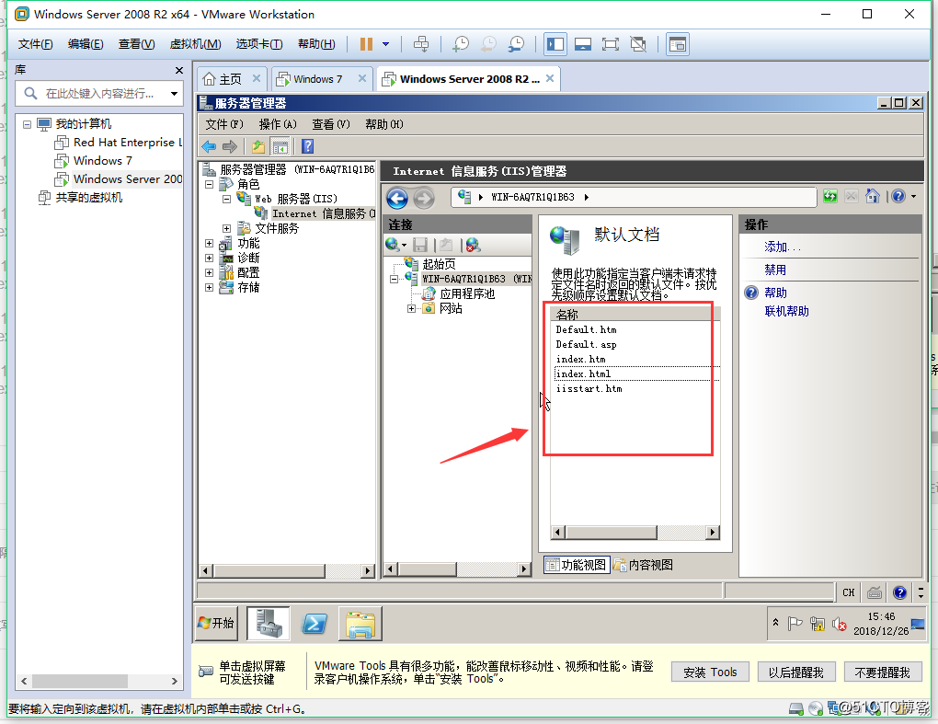The image size is (938, 724).
Task: Expand the 文件服务 tree node
Action: point(227,228)
